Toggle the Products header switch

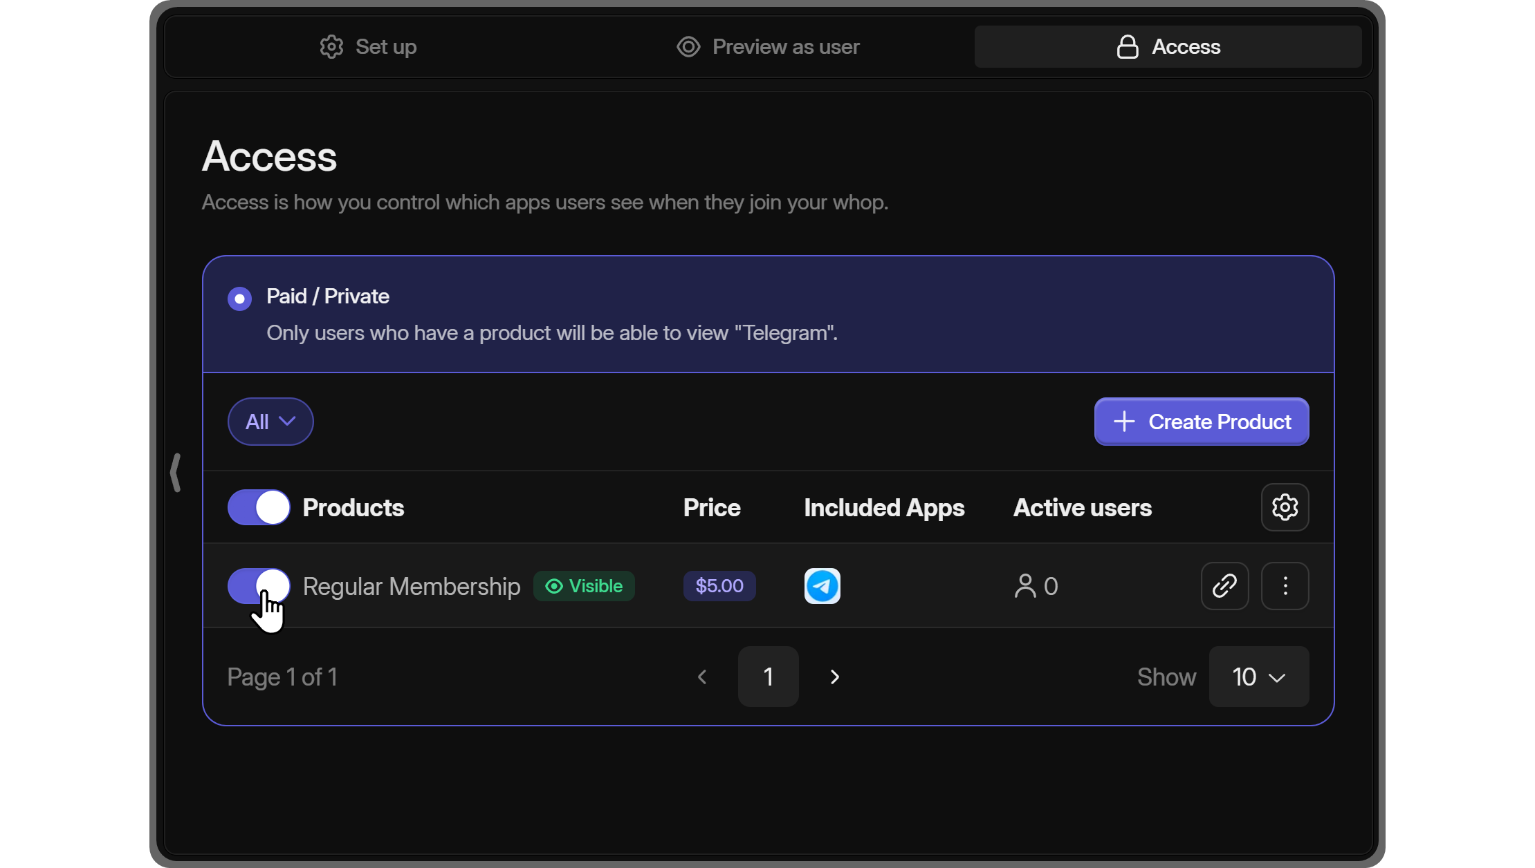[x=259, y=507]
